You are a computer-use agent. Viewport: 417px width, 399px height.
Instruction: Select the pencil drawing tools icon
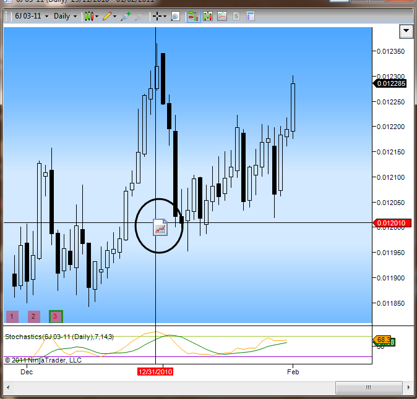107,16
